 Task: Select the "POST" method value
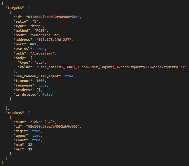[x=40, y=31]
